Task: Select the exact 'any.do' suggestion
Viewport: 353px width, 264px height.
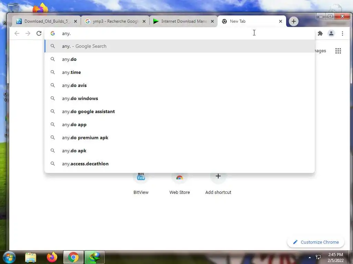Action: pos(180,59)
